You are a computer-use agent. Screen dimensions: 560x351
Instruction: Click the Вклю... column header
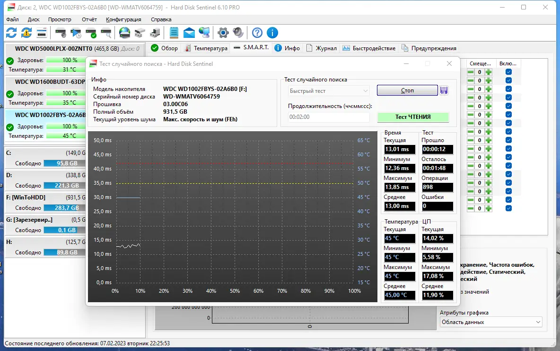508,63
